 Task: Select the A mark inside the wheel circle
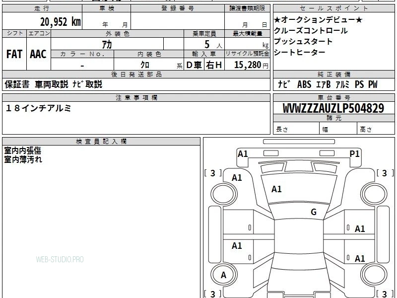click(223, 275)
